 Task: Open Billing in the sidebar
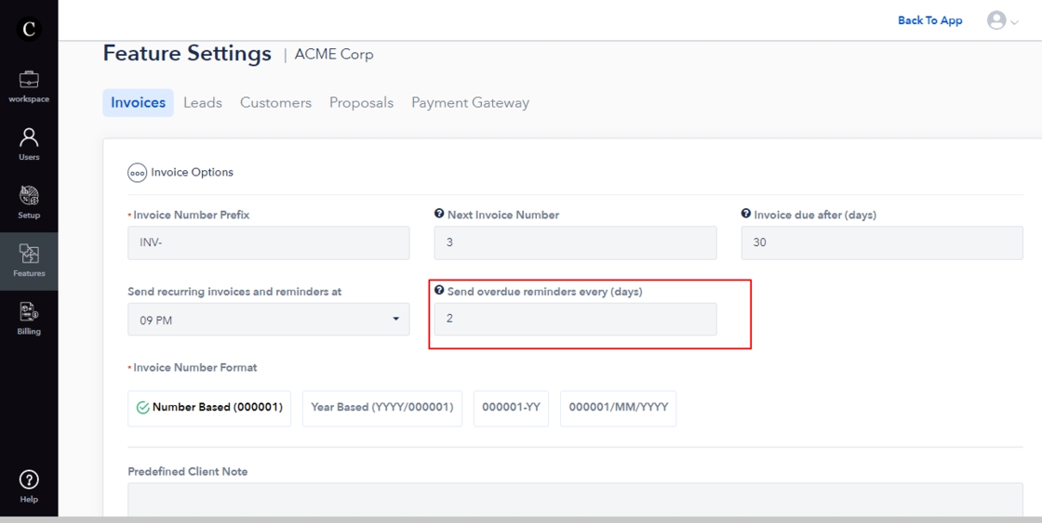[x=29, y=318]
